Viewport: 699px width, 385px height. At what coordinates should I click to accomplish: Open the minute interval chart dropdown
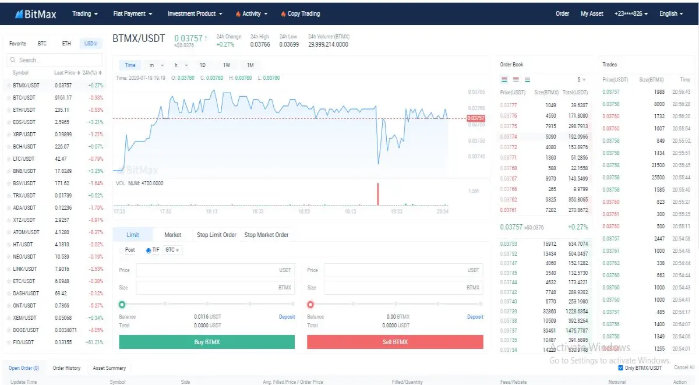point(156,65)
